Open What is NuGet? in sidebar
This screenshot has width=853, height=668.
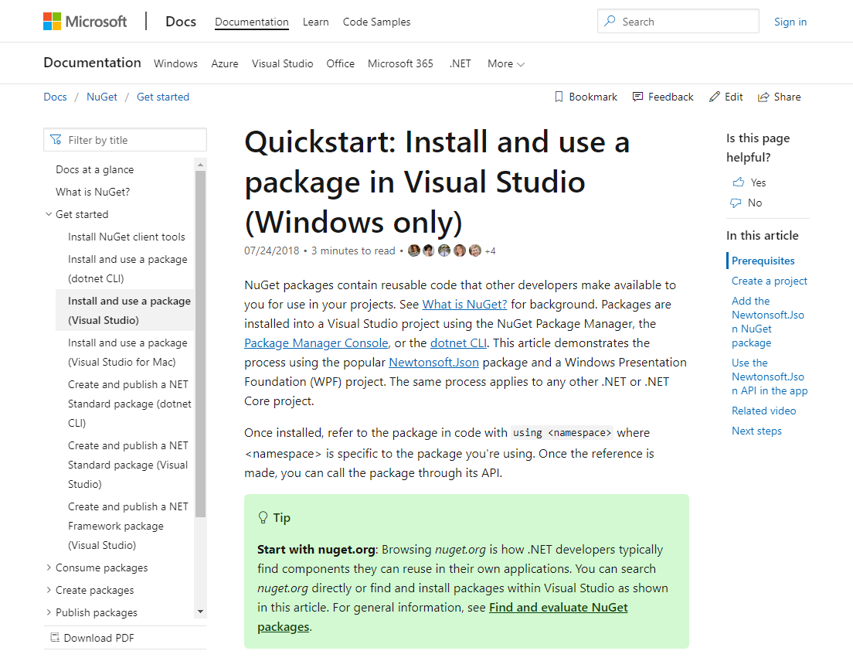point(93,193)
